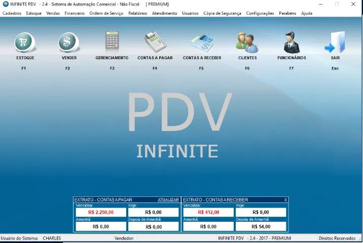Open the Cópia de Segurança menu

[222, 13]
